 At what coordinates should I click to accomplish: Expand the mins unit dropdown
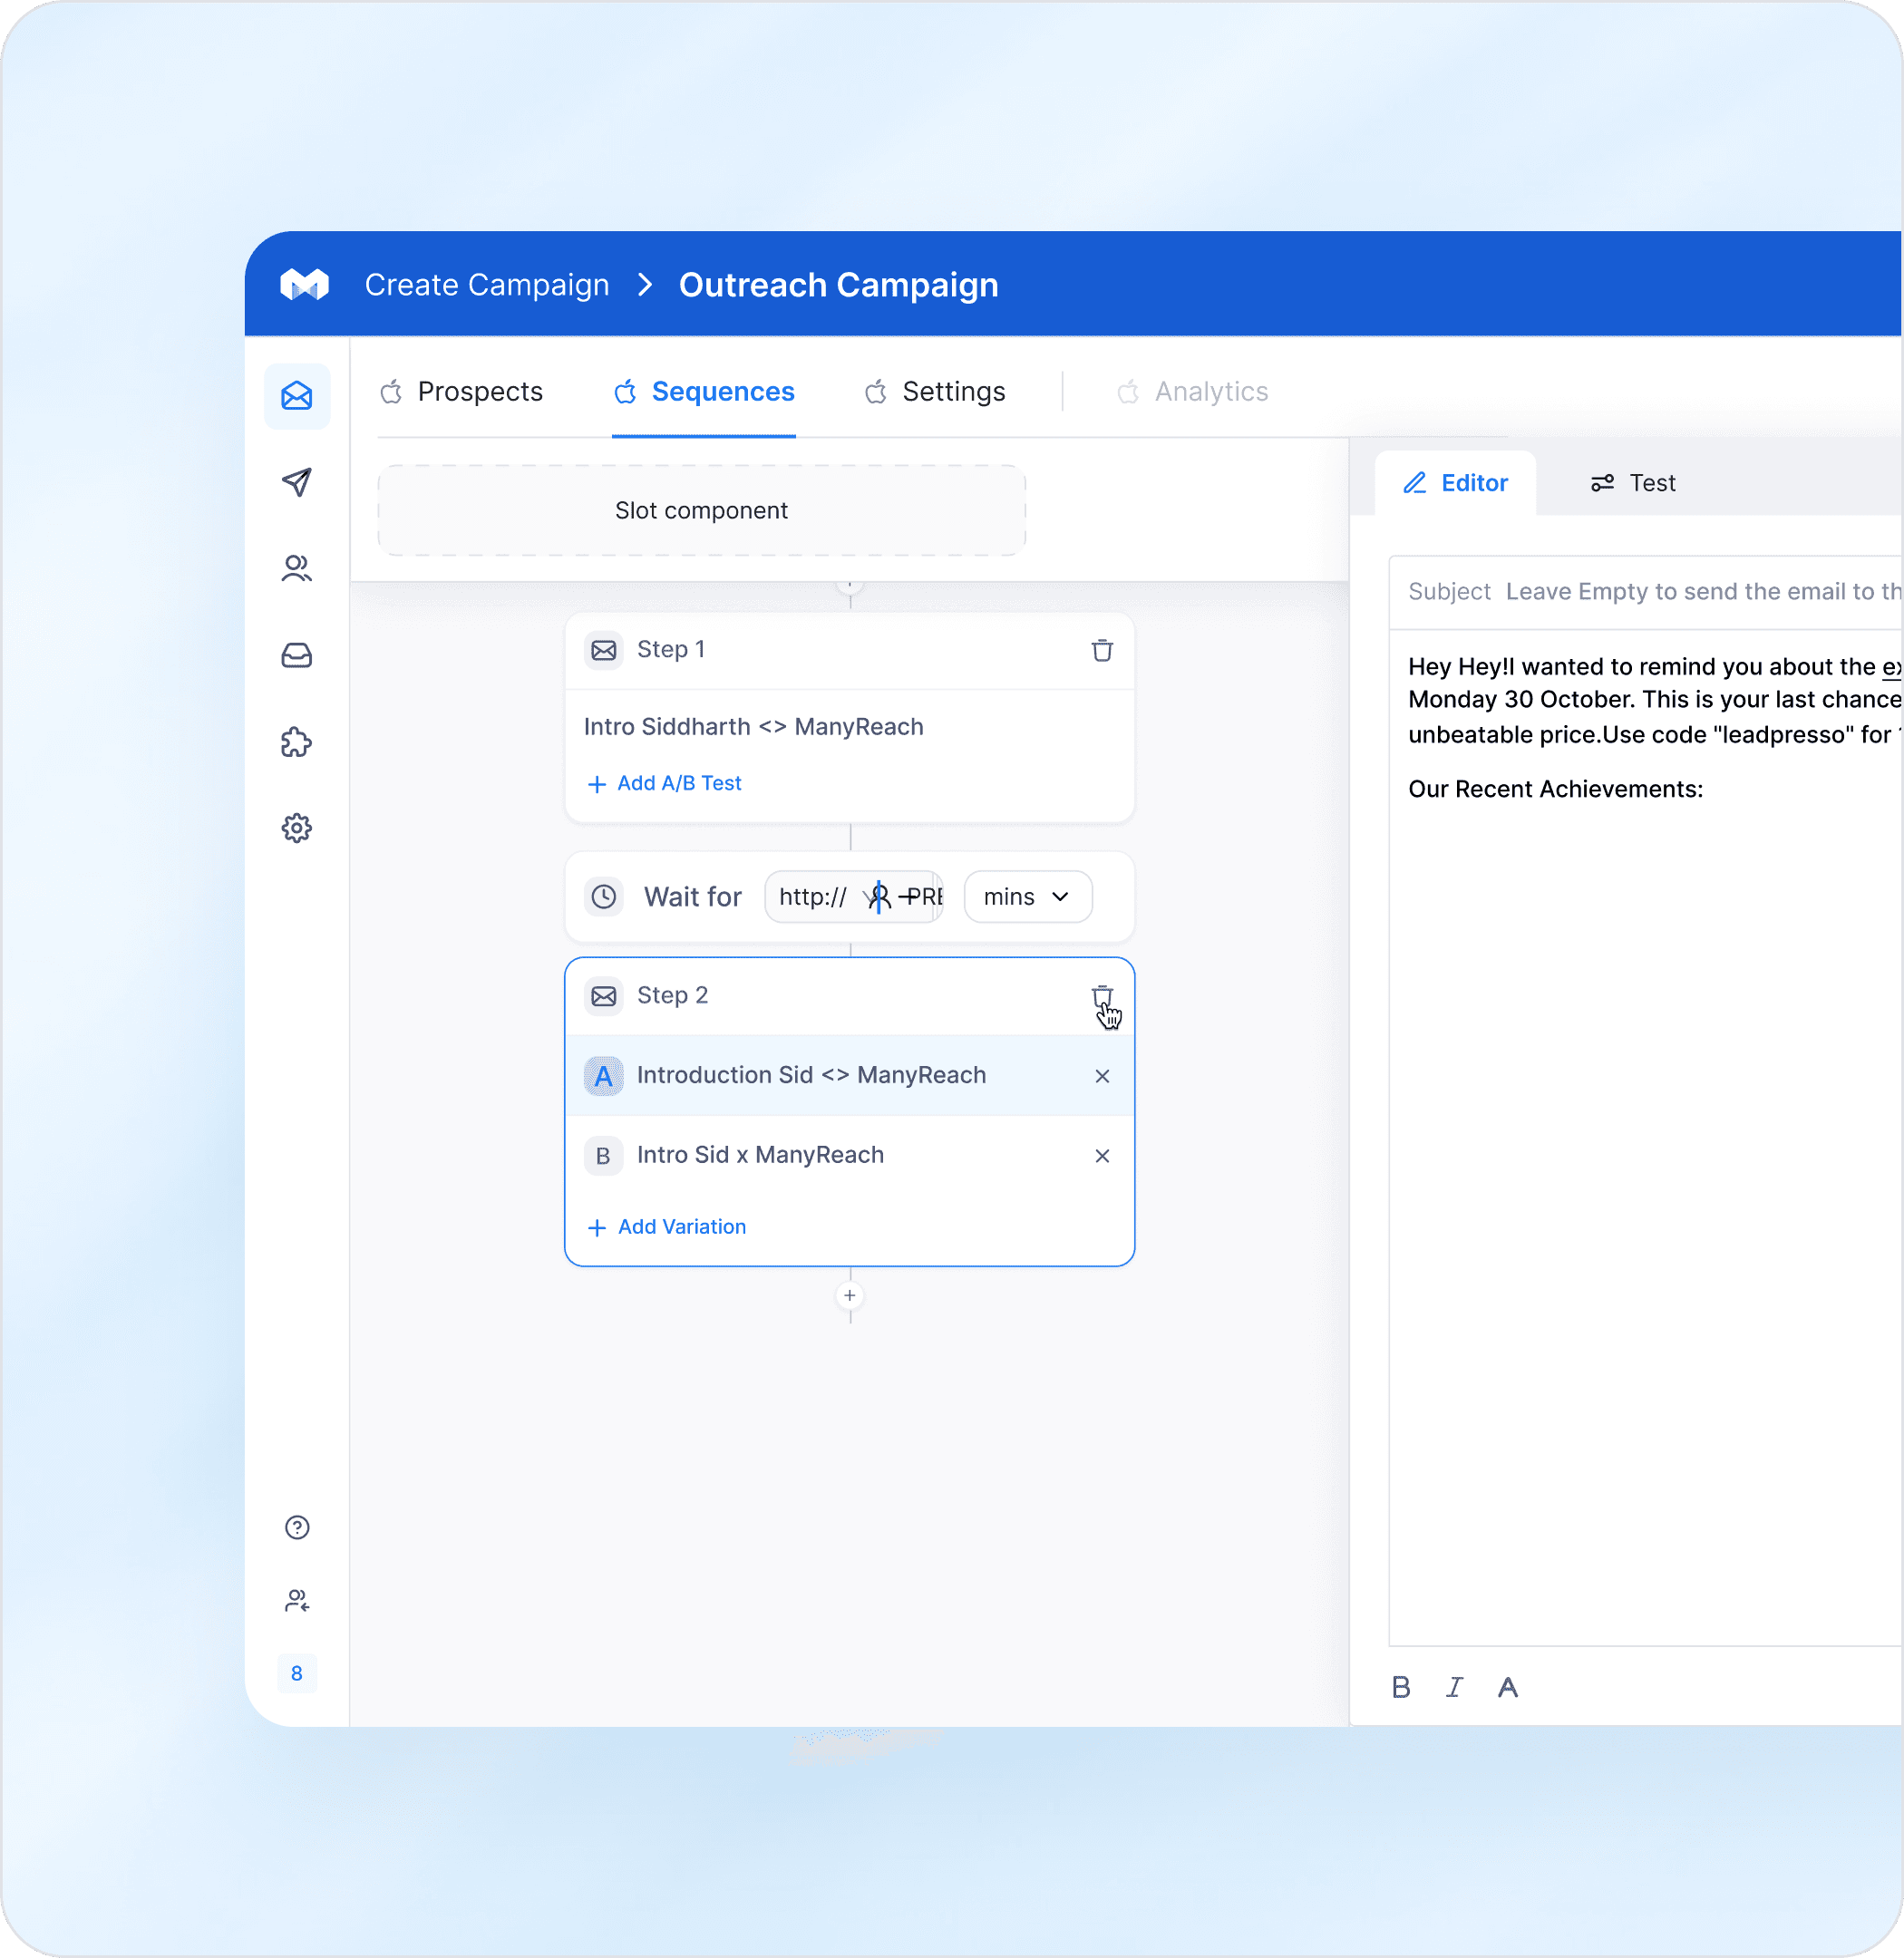click(1027, 897)
